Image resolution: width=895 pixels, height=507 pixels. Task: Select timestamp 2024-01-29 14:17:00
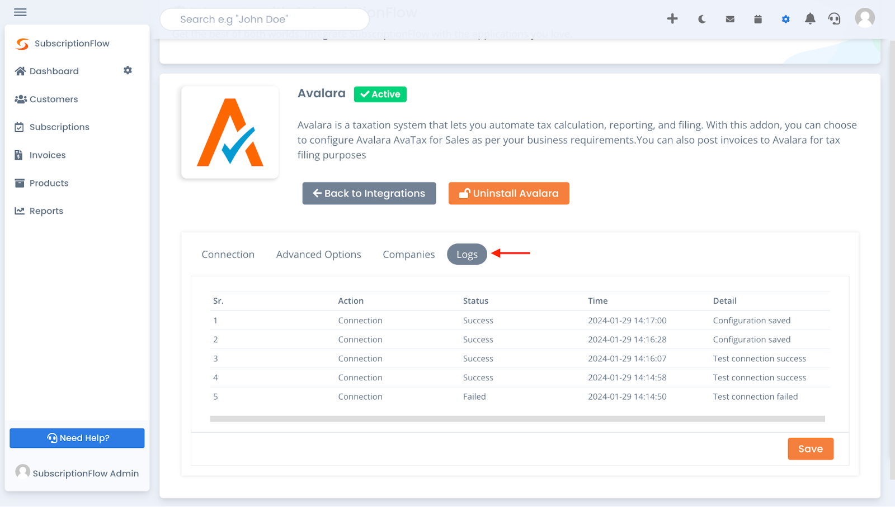click(627, 321)
